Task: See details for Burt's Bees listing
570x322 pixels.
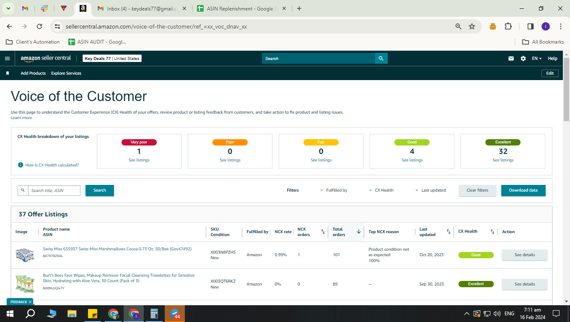Action: [x=525, y=284]
